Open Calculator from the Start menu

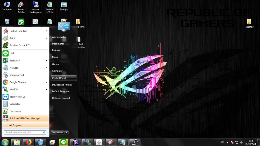[26, 104]
